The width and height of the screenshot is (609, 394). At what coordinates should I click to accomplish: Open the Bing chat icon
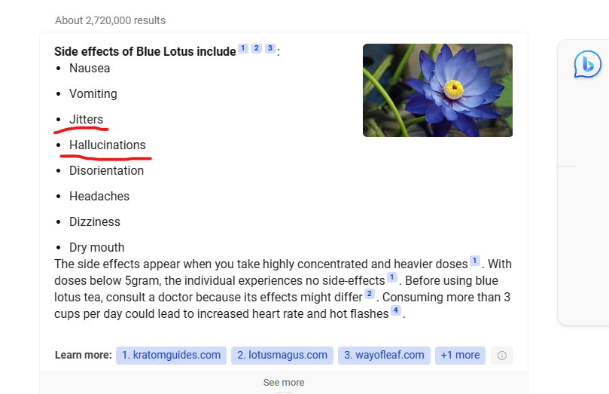coord(588,64)
